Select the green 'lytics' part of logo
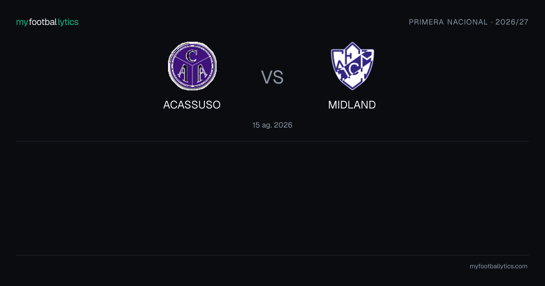Screen dimensions: 545x286 68,22
